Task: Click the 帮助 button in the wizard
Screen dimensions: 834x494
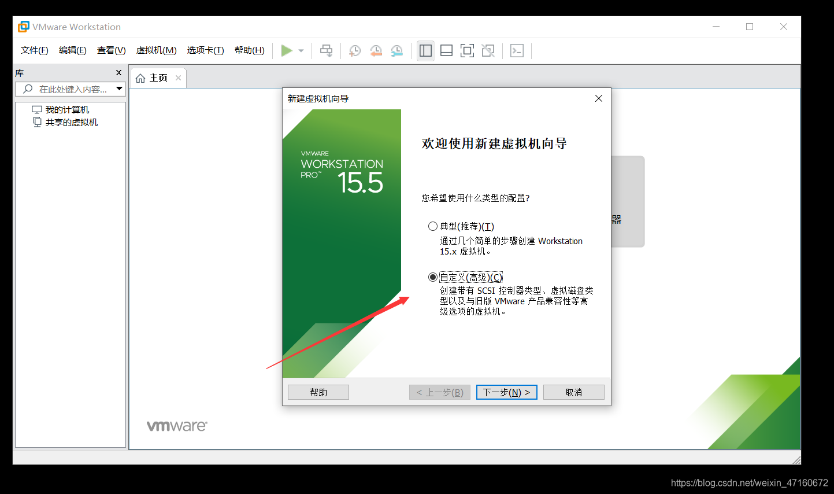Action: pyautogui.click(x=318, y=392)
